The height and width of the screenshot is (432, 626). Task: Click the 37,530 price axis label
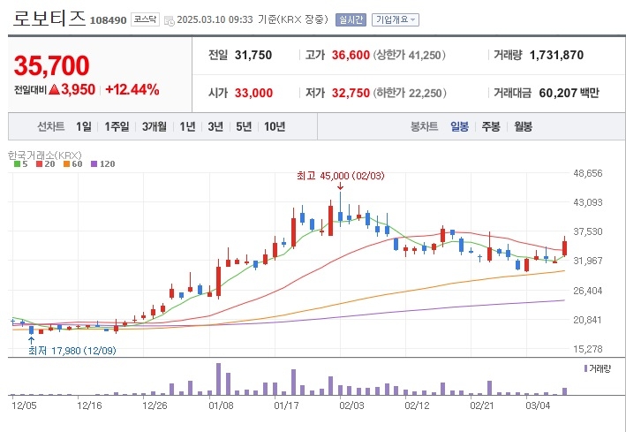[588, 231]
